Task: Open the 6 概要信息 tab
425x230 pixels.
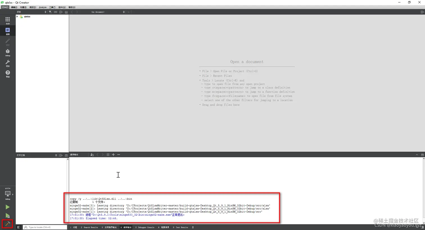Action: pyautogui.click(x=164, y=227)
